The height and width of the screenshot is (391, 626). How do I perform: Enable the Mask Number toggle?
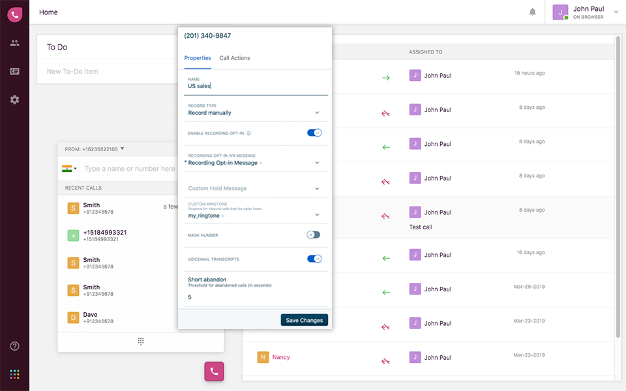coord(314,235)
